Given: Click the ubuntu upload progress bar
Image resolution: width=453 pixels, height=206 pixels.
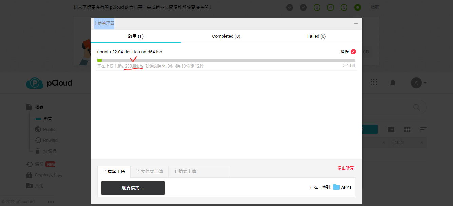Looking at the screenshot, I should coord(226,60).
